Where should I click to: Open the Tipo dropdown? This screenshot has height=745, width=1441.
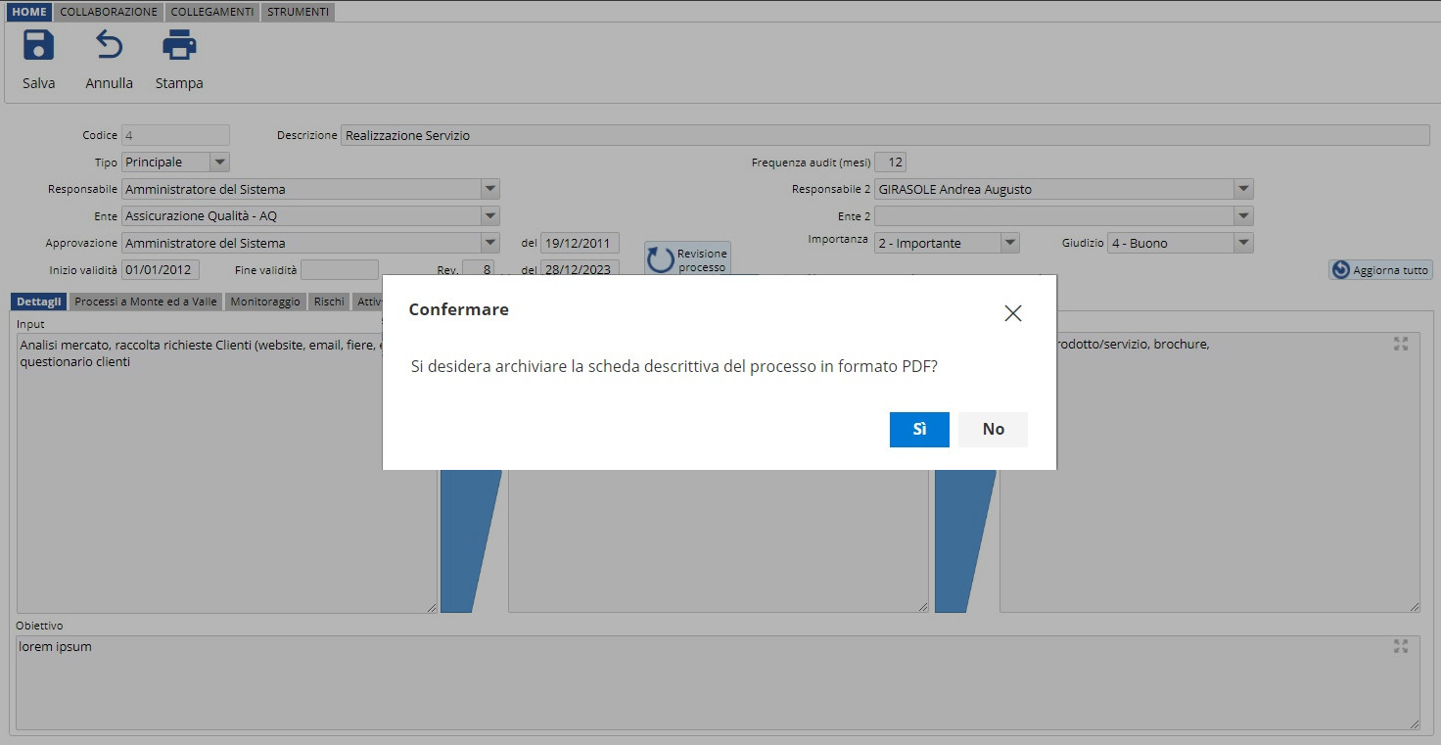[x=219, y=163]
